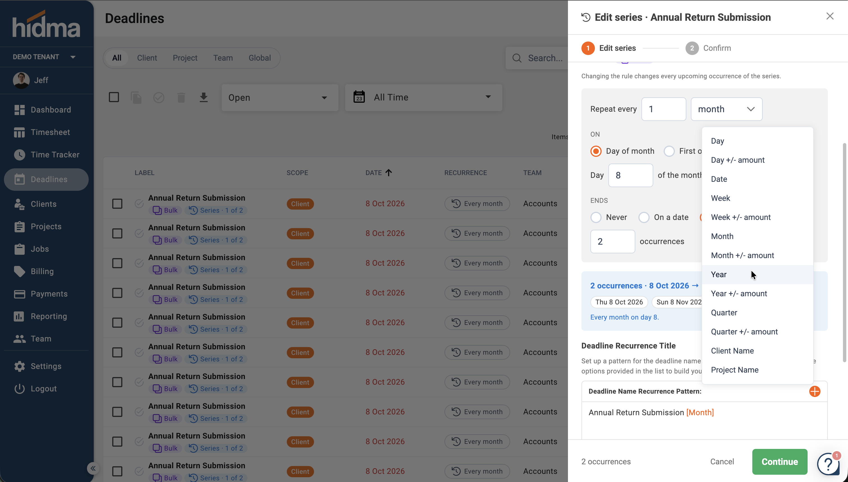Image resolution: width=848 pixels, height=482 pixels.
Task: Switch to the Team filter tab
Action: click(x=223, y=58)
